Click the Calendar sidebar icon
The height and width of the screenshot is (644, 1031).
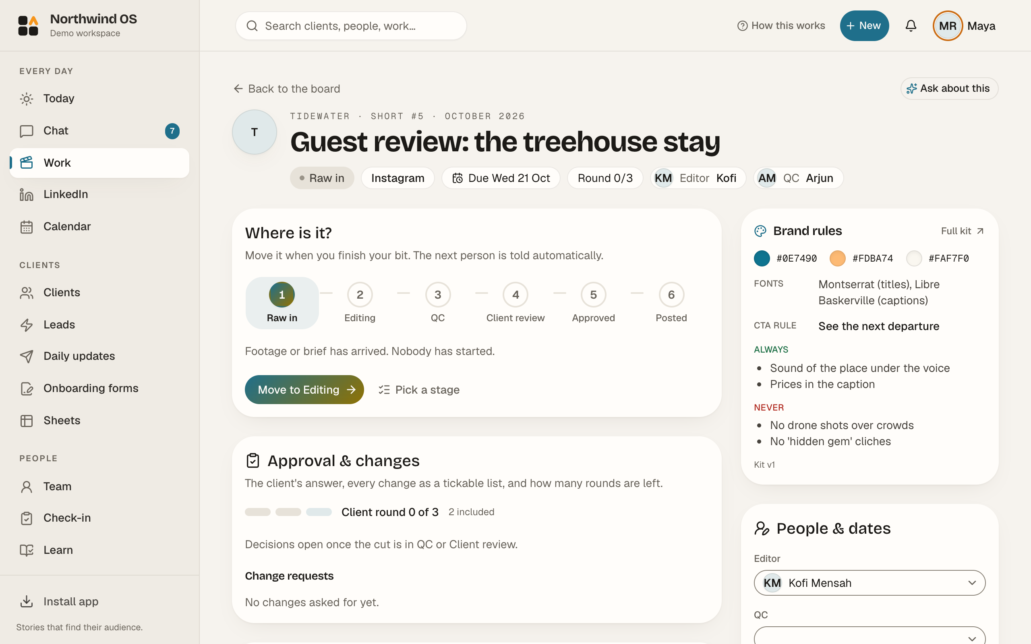click(27, 227)
